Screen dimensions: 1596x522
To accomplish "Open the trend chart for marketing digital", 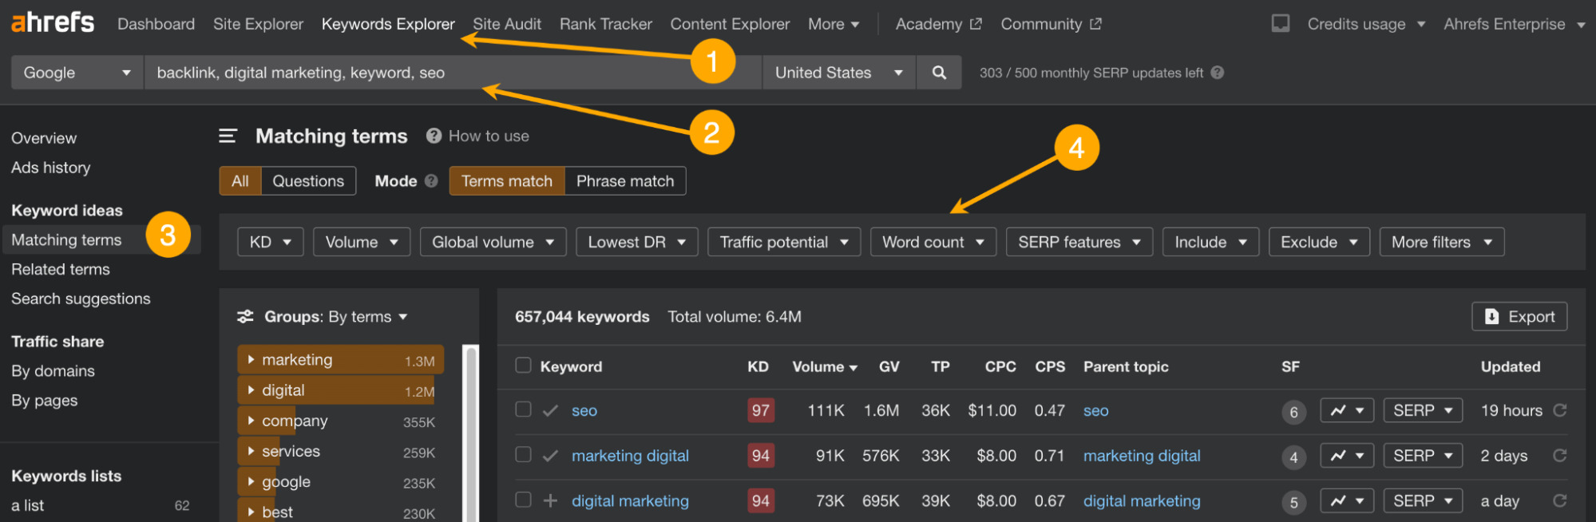I will click(1347, 456).
